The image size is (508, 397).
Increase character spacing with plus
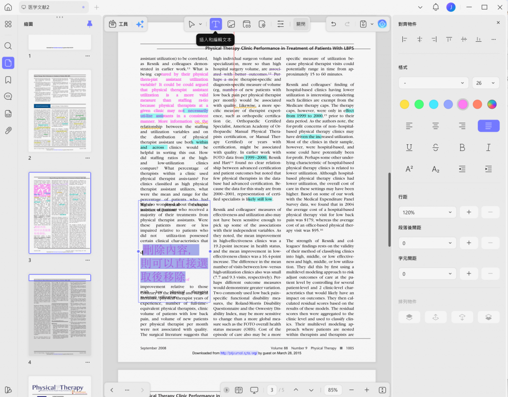(x=469, y=274)
